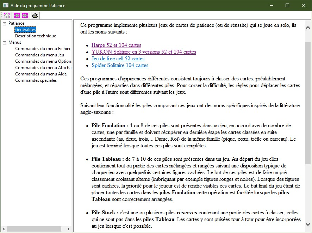Go to Spider Solitaire 104 cartes link

120,65
